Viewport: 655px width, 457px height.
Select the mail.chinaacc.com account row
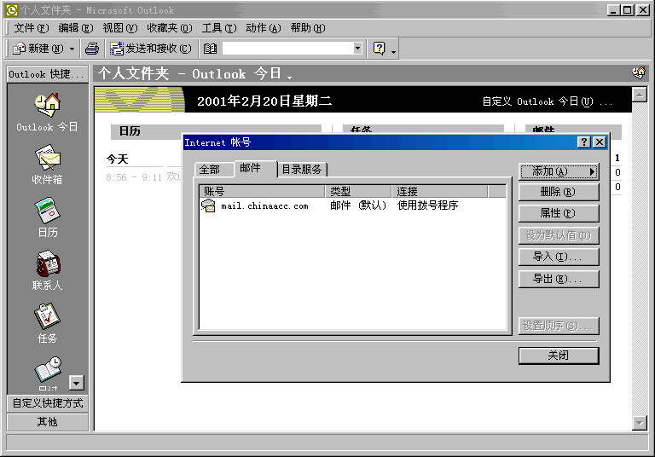(x=353, y=205)
